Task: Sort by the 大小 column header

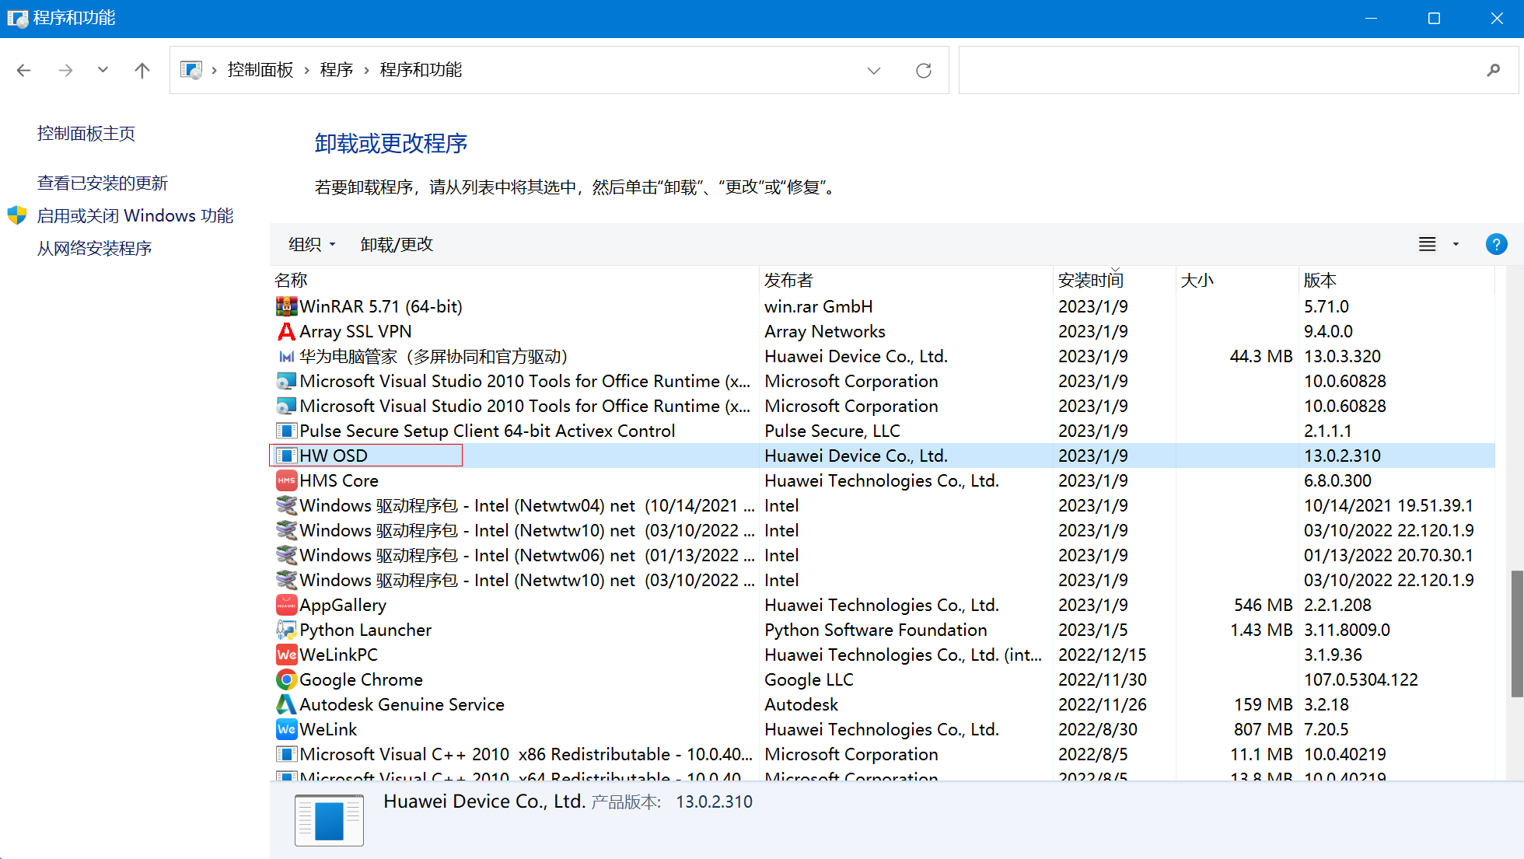Action: [x=1237, y=280]
